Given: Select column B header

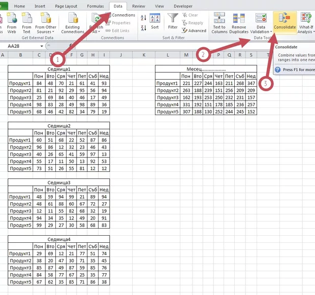Looking at the screenshot, I should pyautogui.click(x=20, y=55).
